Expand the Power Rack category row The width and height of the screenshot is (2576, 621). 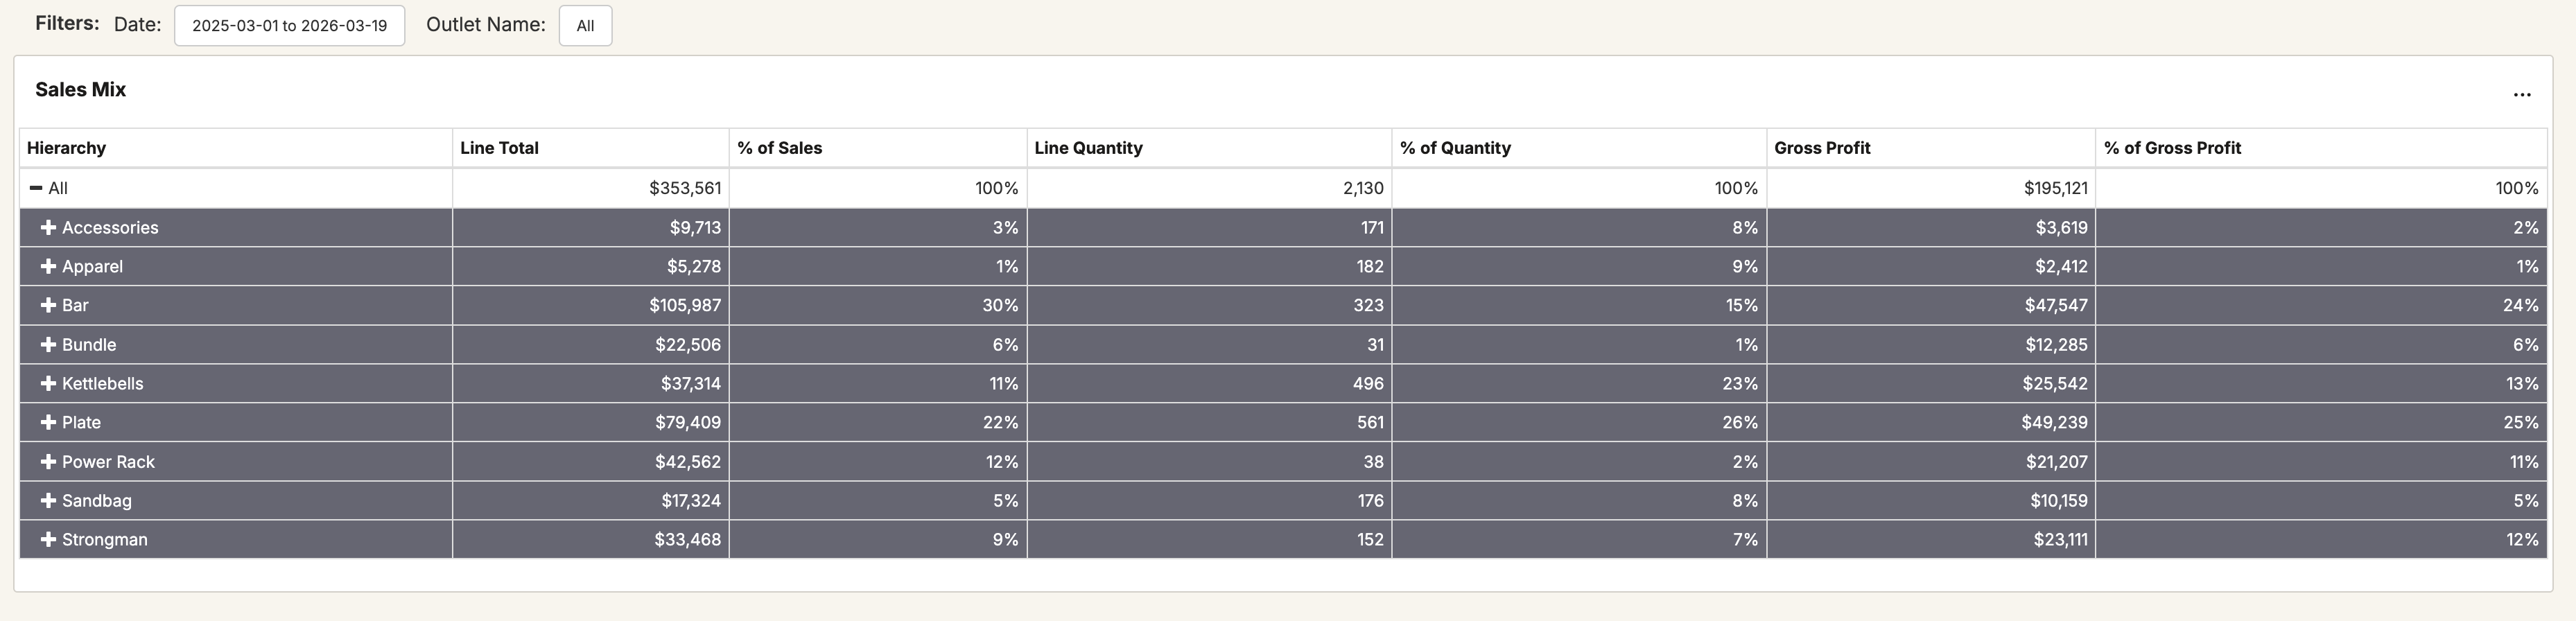coord(48,462)
